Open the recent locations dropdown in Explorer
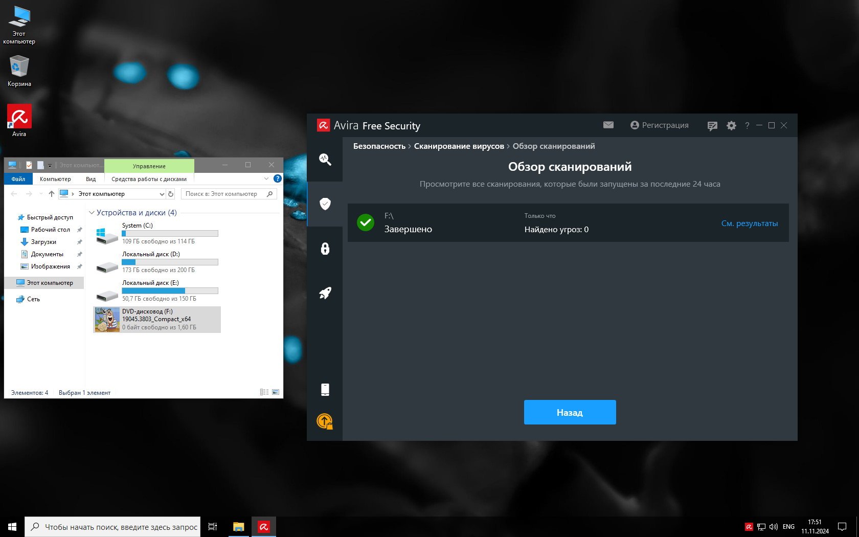The width and height of the screenshot is (859, 537). (41, 194)
